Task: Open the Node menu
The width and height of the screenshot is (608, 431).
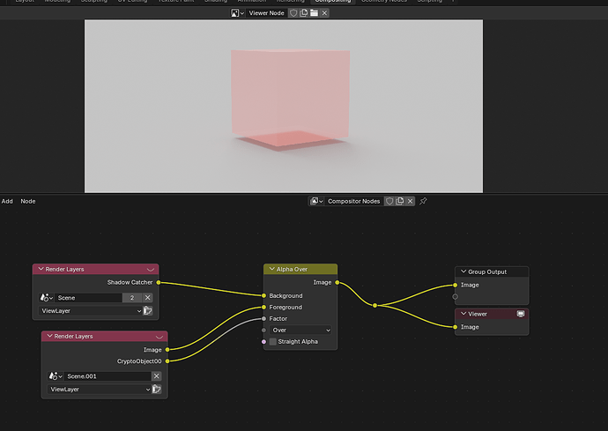Action: (x=28, y=201)
